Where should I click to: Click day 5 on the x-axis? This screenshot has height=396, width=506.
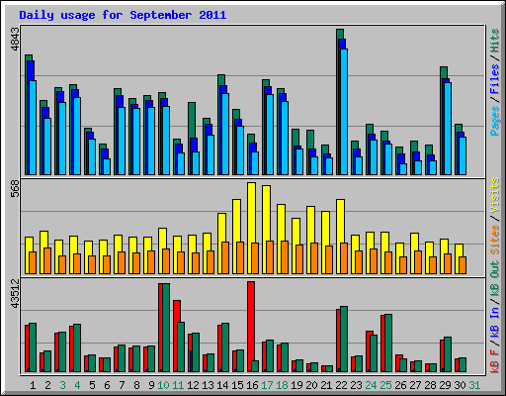pos(92,385)
